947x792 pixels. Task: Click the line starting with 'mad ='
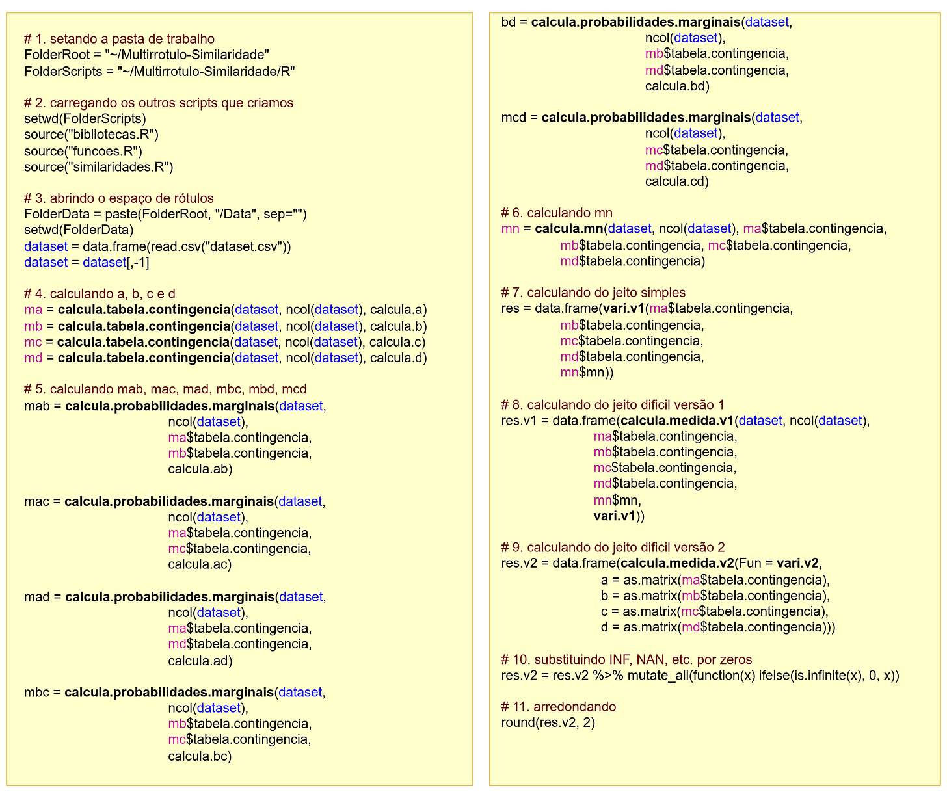pos(175,597)
